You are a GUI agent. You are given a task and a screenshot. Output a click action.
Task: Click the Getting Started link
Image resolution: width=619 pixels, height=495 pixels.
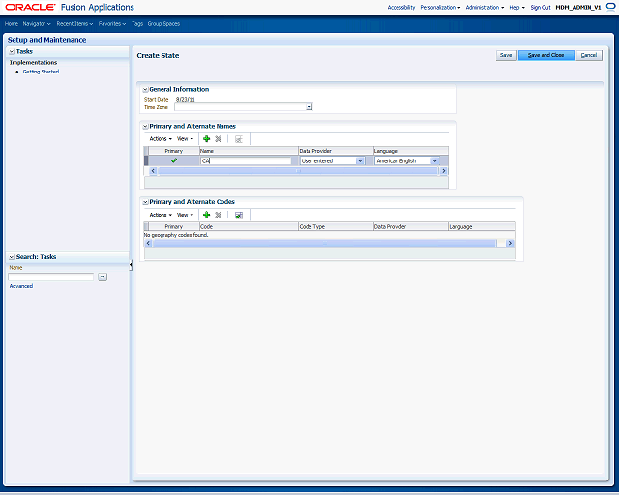click(x=41, y=72)
